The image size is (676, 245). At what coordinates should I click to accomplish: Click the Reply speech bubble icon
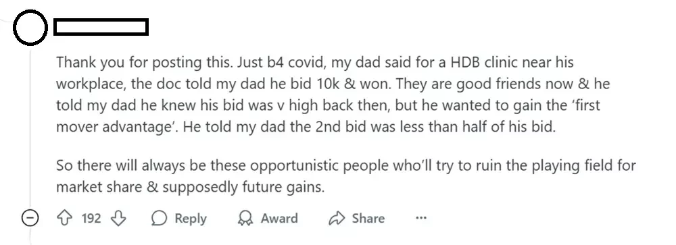click(x=159, y=218)
